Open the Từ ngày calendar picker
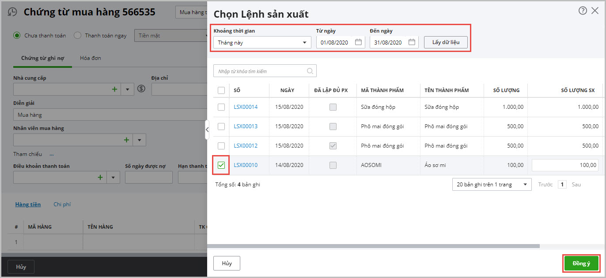606x278 pixels. [x=358, y=42]
